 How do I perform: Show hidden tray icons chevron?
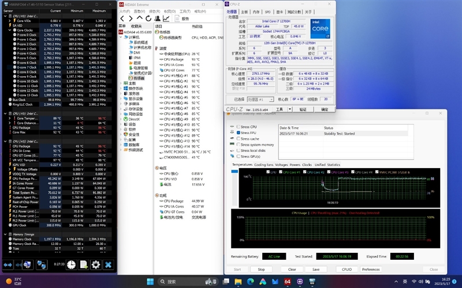[396, 282]
